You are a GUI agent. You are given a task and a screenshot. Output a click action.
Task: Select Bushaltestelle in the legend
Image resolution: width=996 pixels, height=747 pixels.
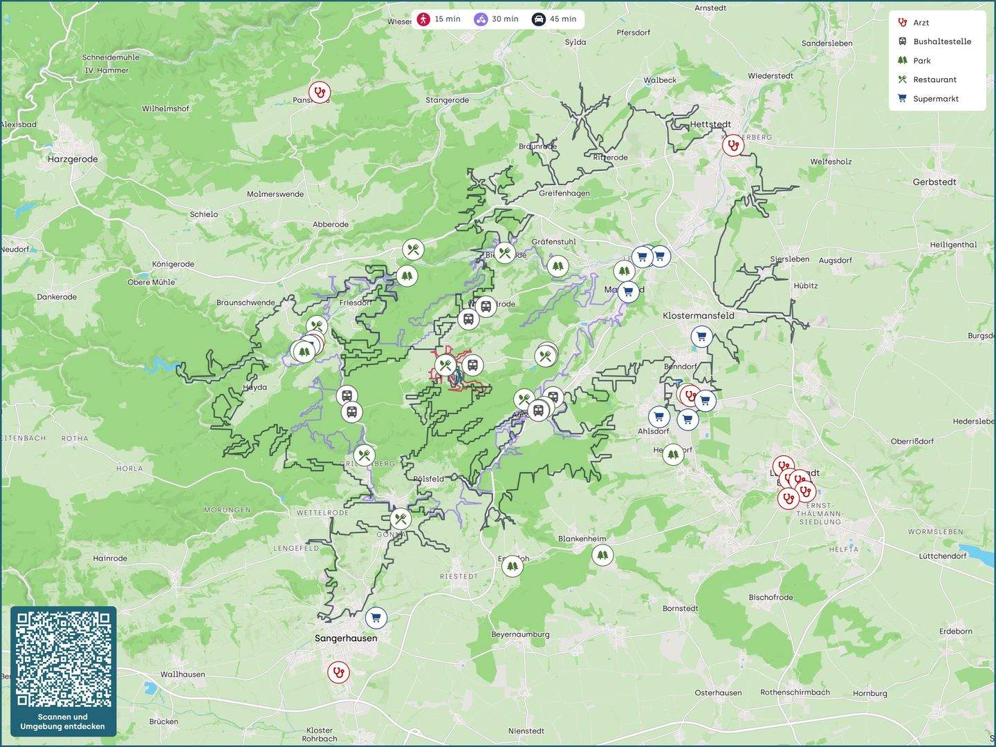(941, 41)
